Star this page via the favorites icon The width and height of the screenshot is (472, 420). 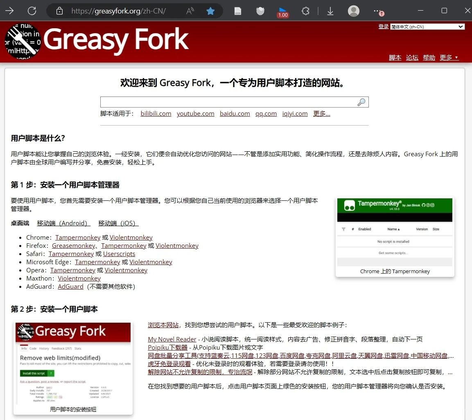pyautogui.click(x=210, y=11)
